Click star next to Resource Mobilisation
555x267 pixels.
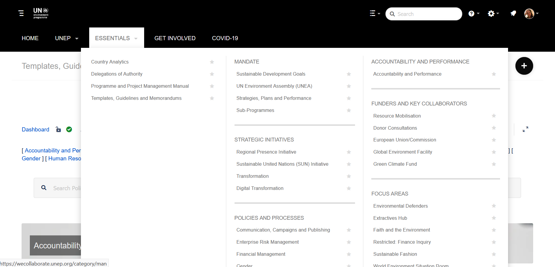pos(494,116)
